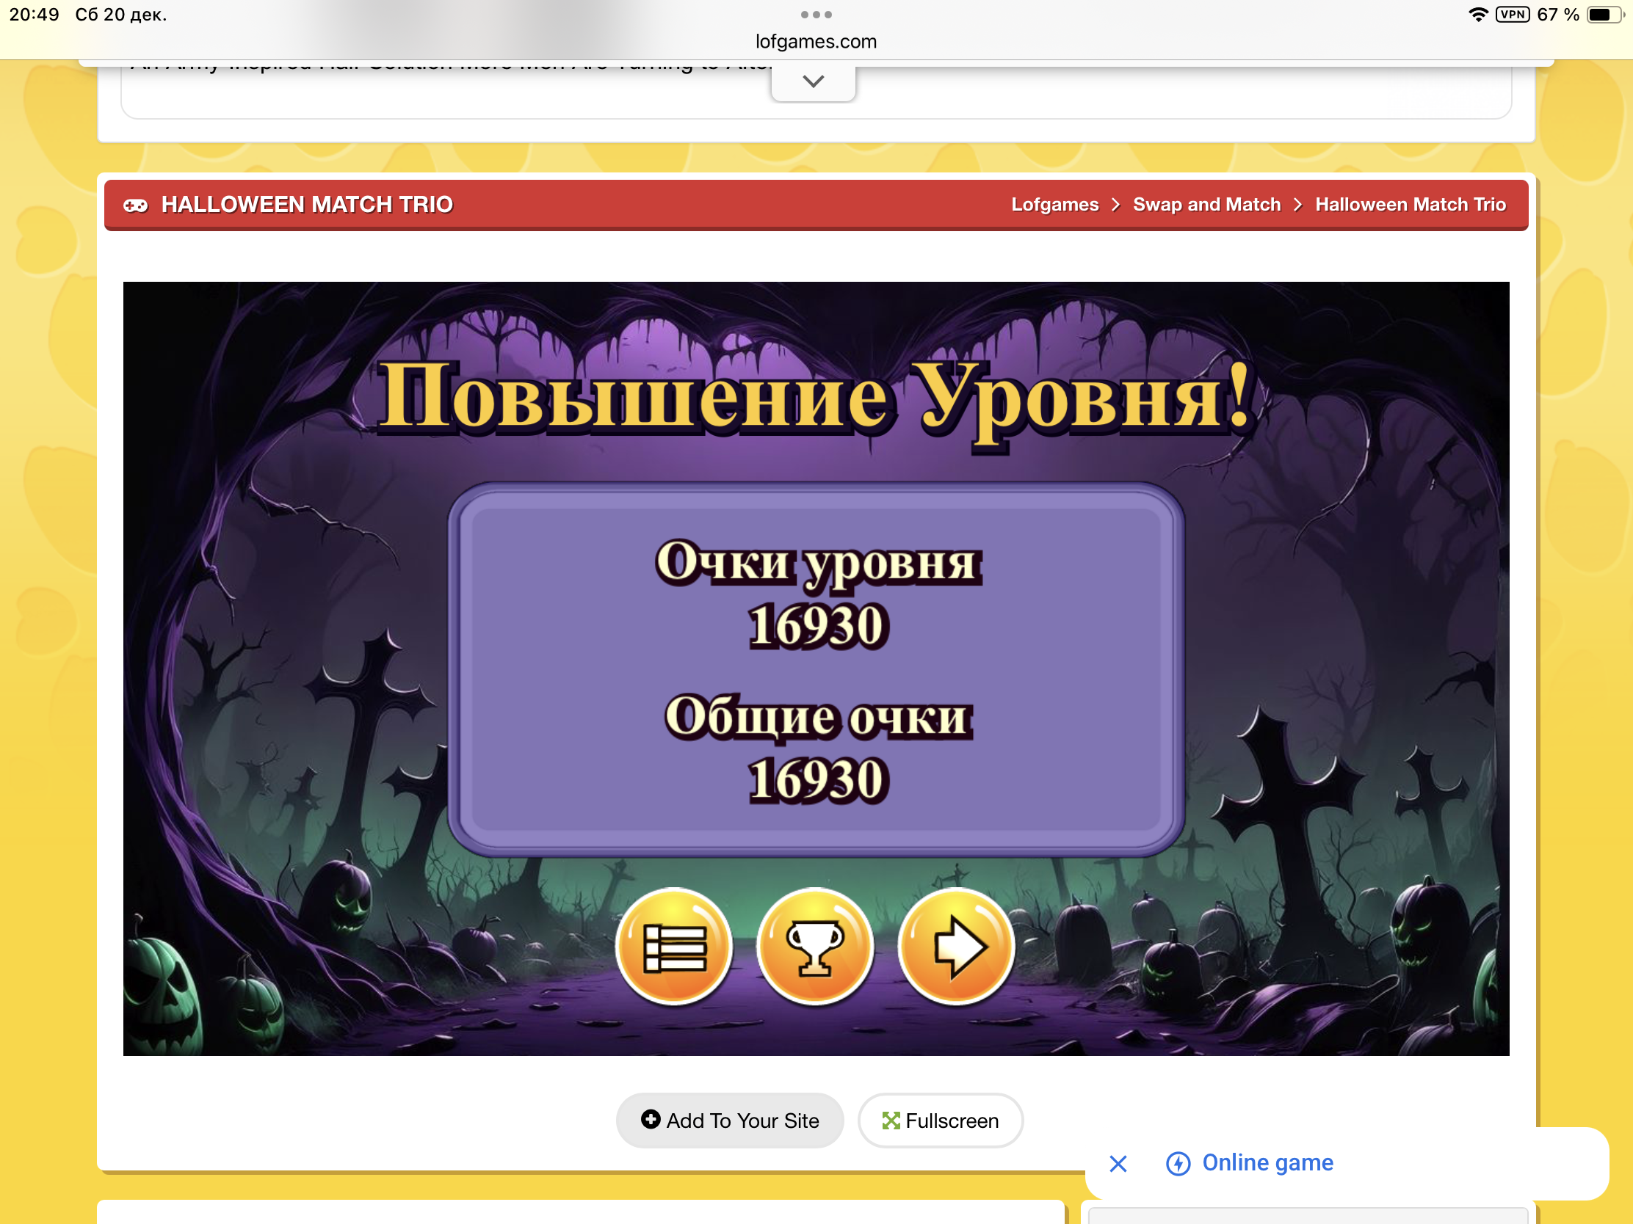Open the level list menu button
The image size is (1633, 1224).
tap(674, 947)
